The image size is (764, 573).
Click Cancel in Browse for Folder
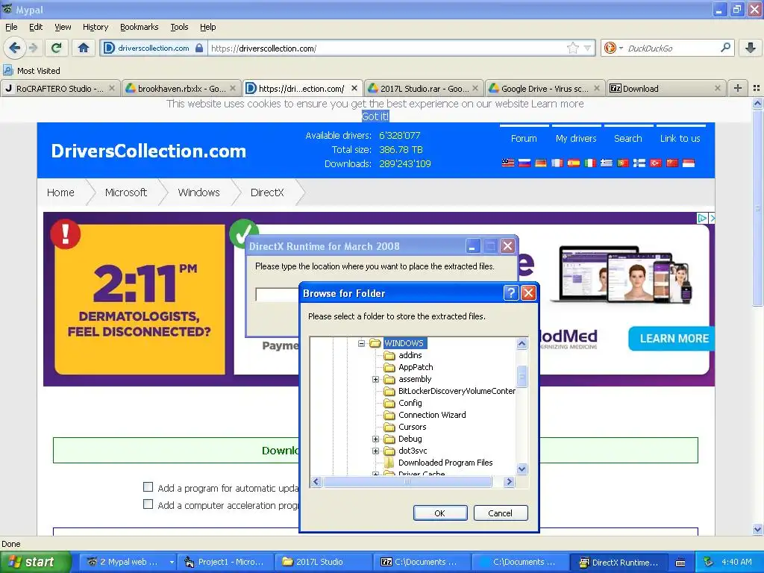coord(501,513)
